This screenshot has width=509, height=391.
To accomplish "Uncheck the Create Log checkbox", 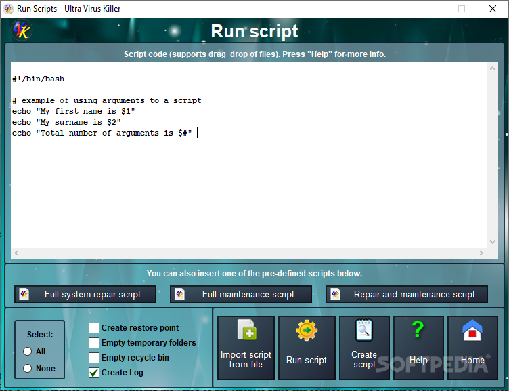I will tap(94, 373).
